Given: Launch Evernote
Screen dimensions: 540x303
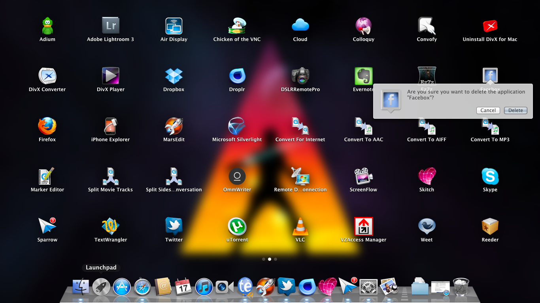Looking at the screenshot, I should (364, 76).
